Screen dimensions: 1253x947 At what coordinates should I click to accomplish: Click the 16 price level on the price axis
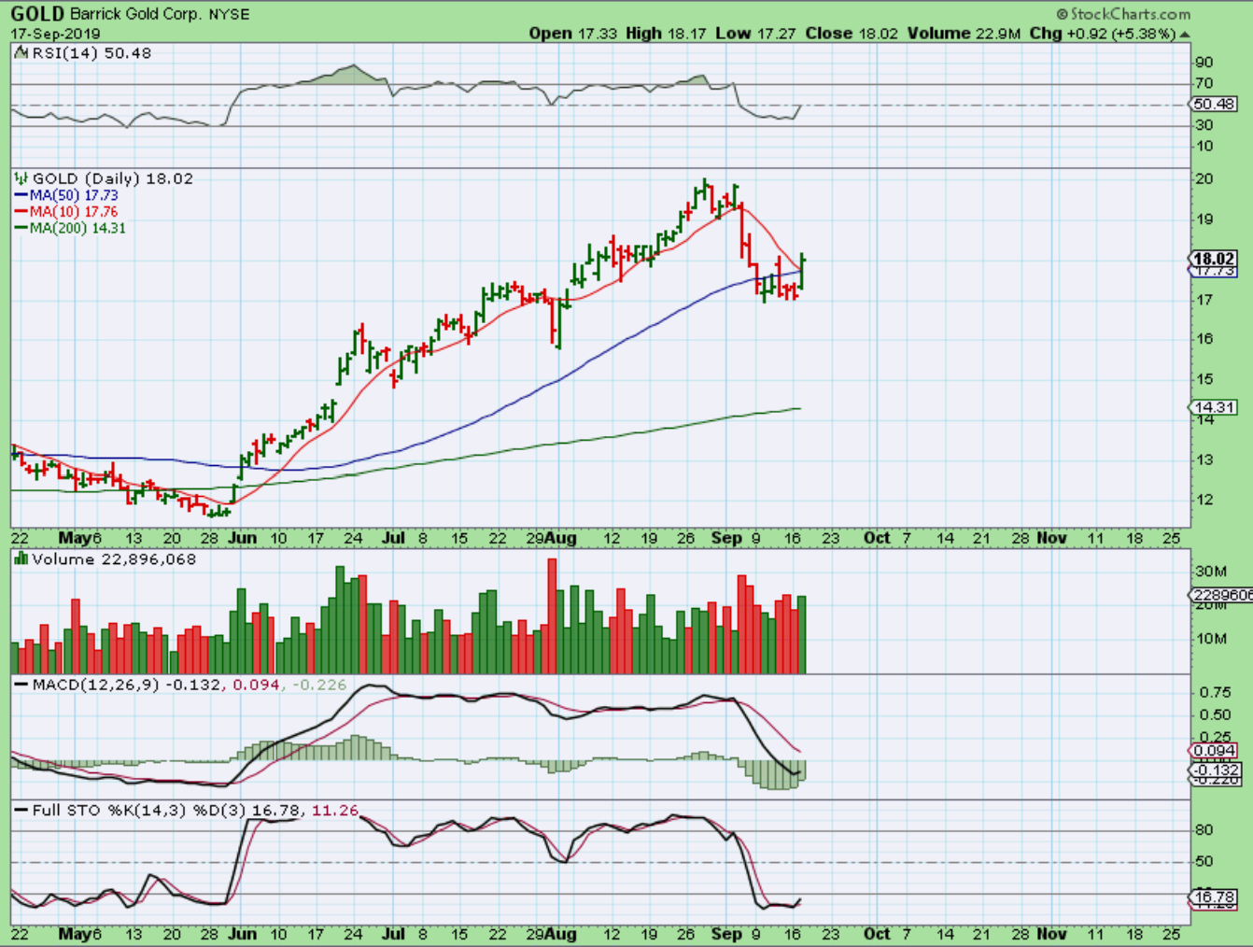coord(1204,339)
